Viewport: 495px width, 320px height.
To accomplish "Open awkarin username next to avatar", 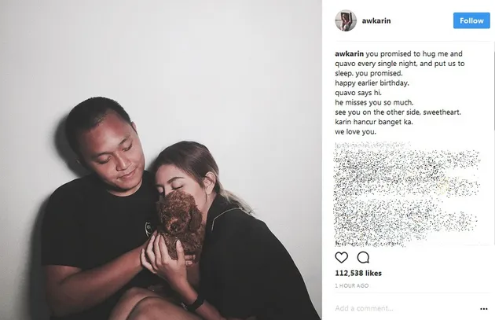I will point(376,21).
